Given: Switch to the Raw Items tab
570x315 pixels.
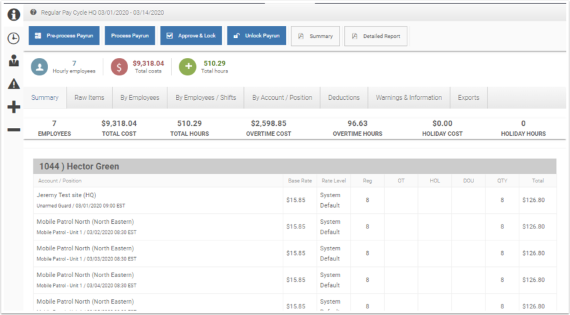Looking at the screenshot, I should click(x=89, y=97).
